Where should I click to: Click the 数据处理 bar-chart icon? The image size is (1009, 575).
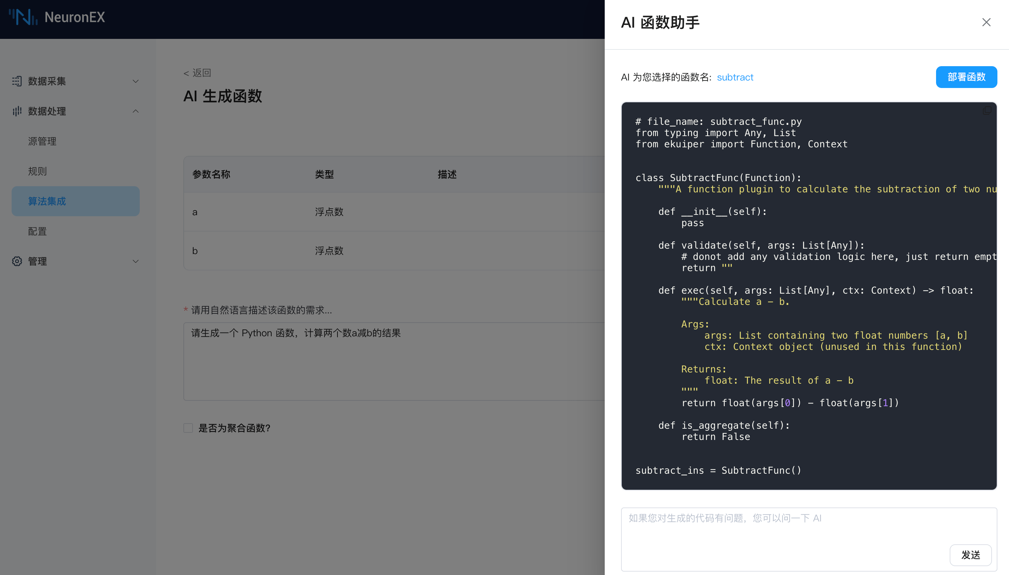(17, 112)
